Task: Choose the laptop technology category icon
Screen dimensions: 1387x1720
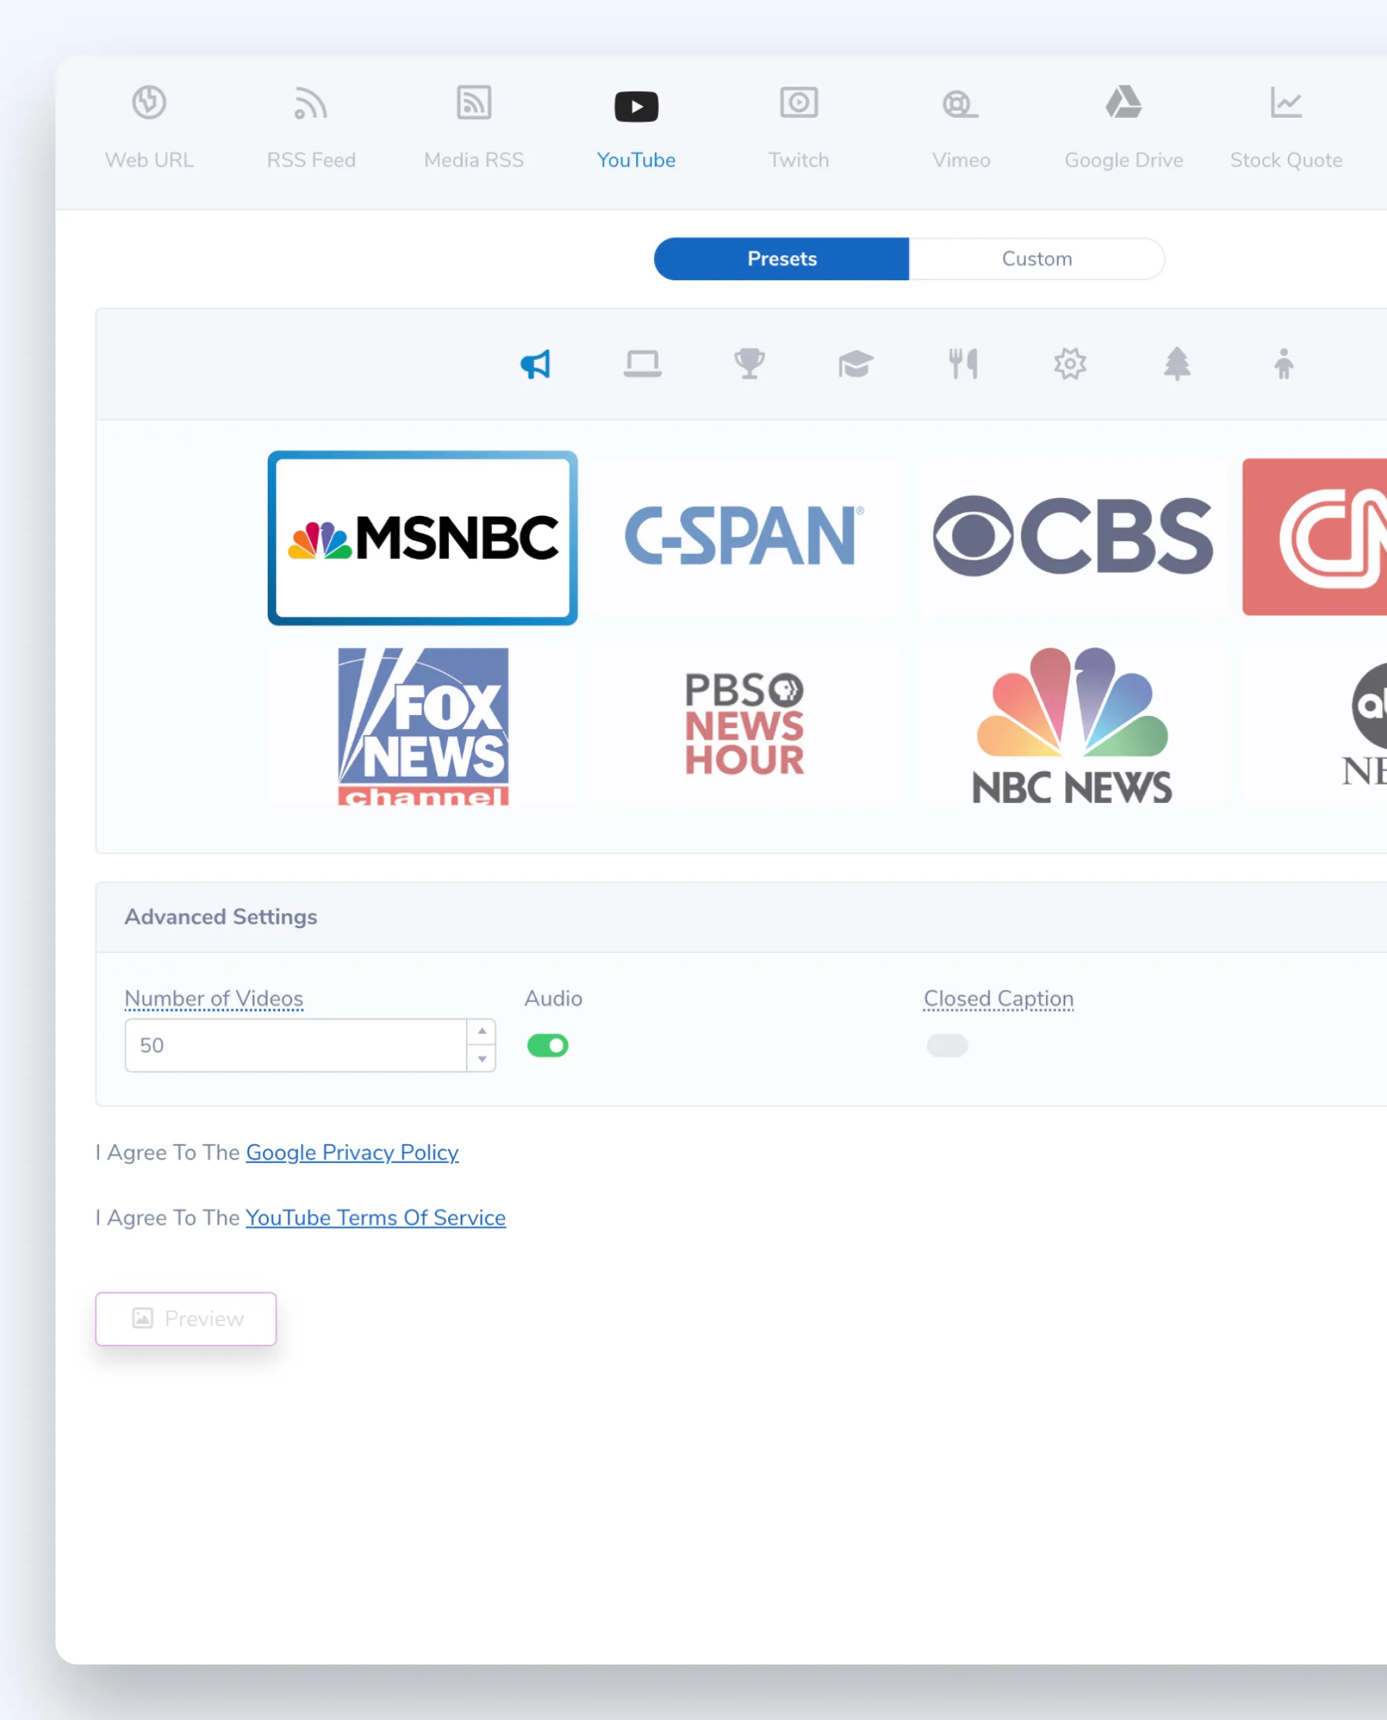Action: [642, 364]
